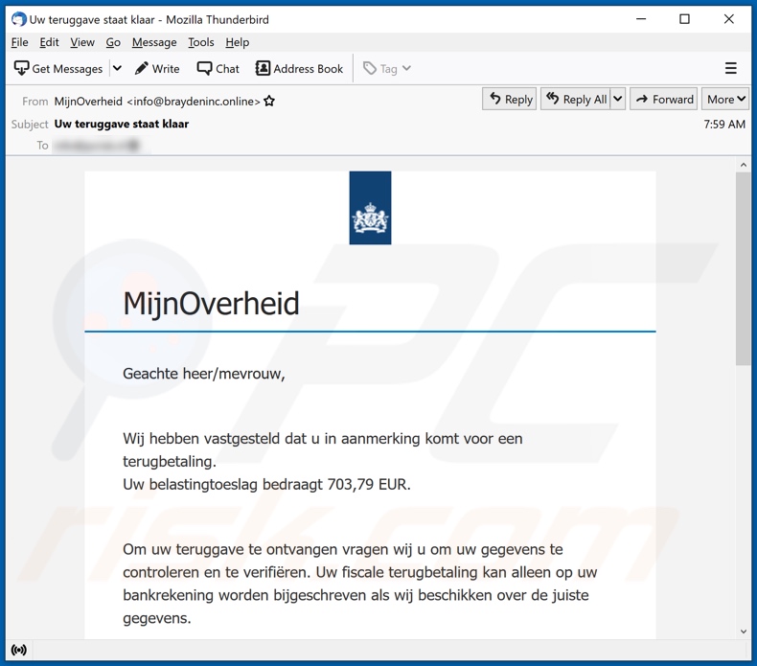Close the Thunderbird window
This screenshot has height=666, width=757.
click(x=729, y=19)
